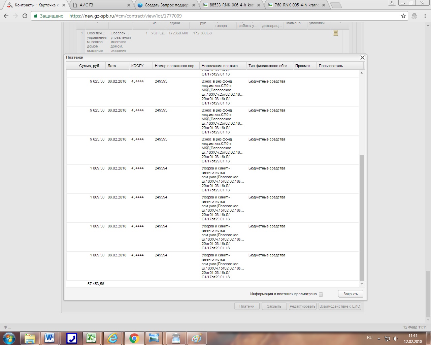Click the payments list scrollbar thumb
Viewport: 431px width, 345px height.
(x=362, y=218)
